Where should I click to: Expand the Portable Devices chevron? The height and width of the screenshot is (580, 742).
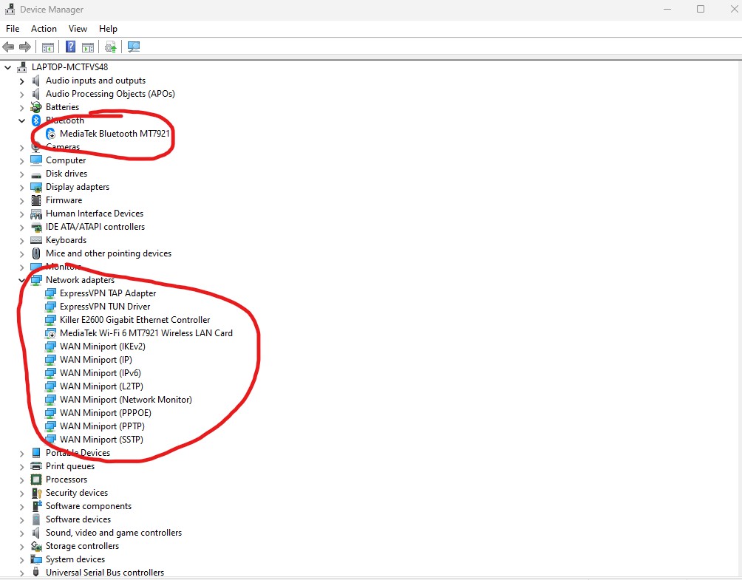(x=21, y=453)
